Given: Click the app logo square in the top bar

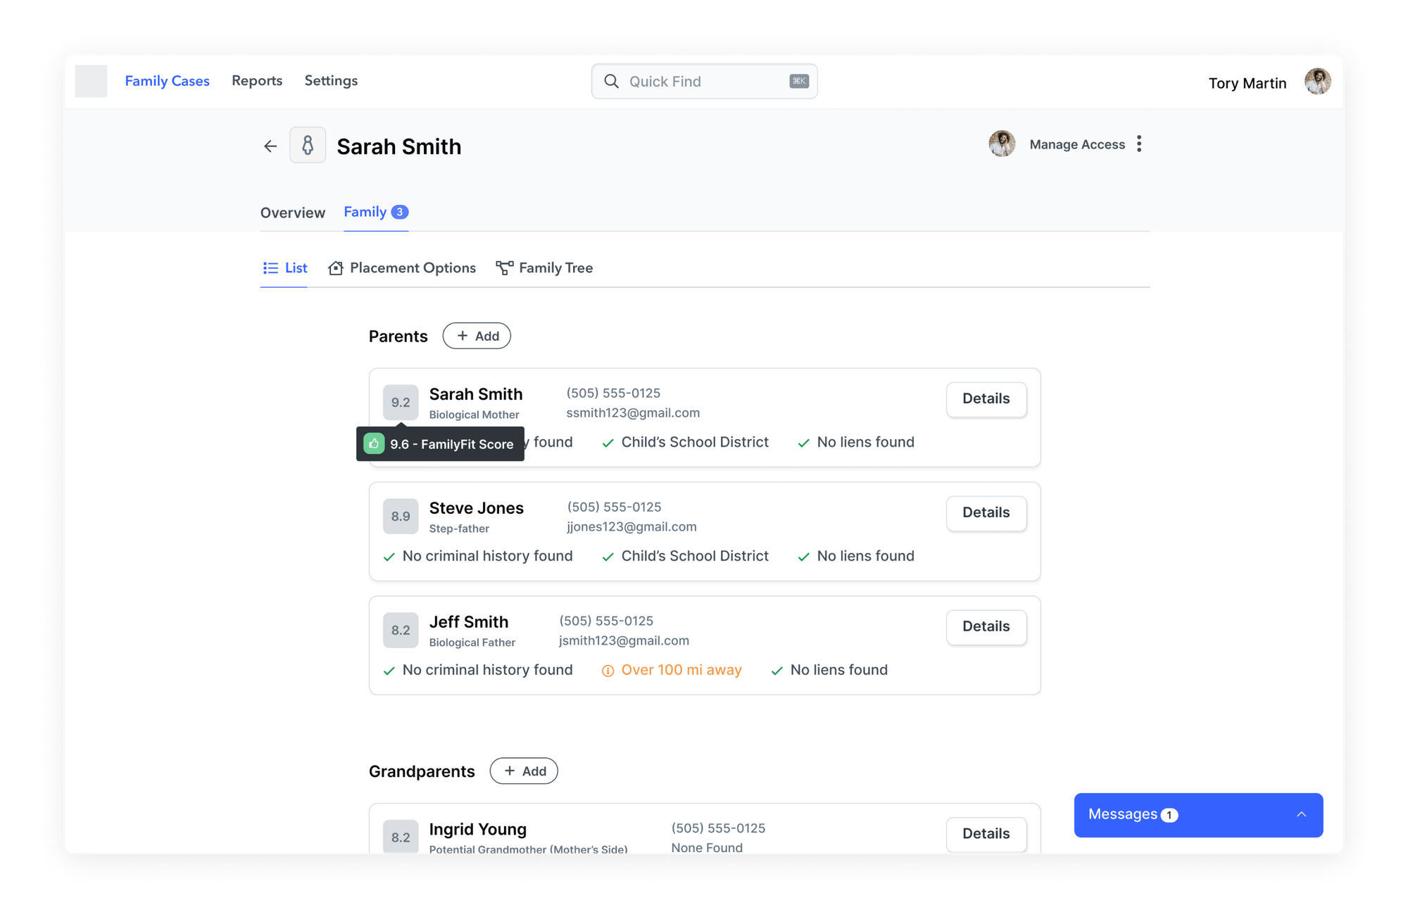Looking at the screenshot, I should point(92,81).
